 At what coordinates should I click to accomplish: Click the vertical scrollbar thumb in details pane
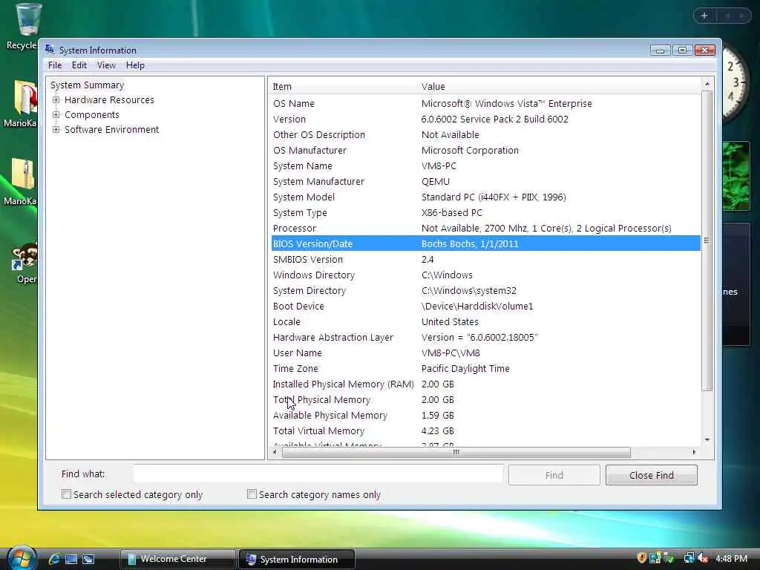click(707, 240)
